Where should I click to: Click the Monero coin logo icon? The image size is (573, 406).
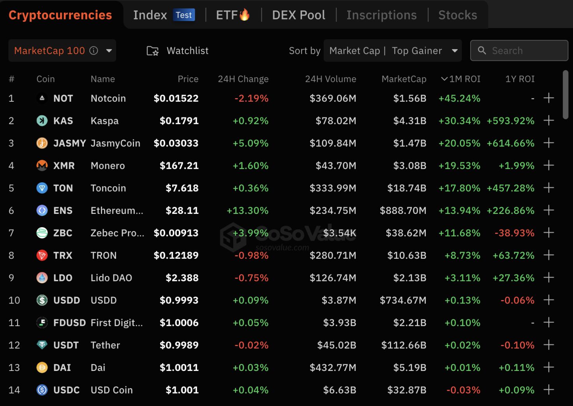coord(42,166)
